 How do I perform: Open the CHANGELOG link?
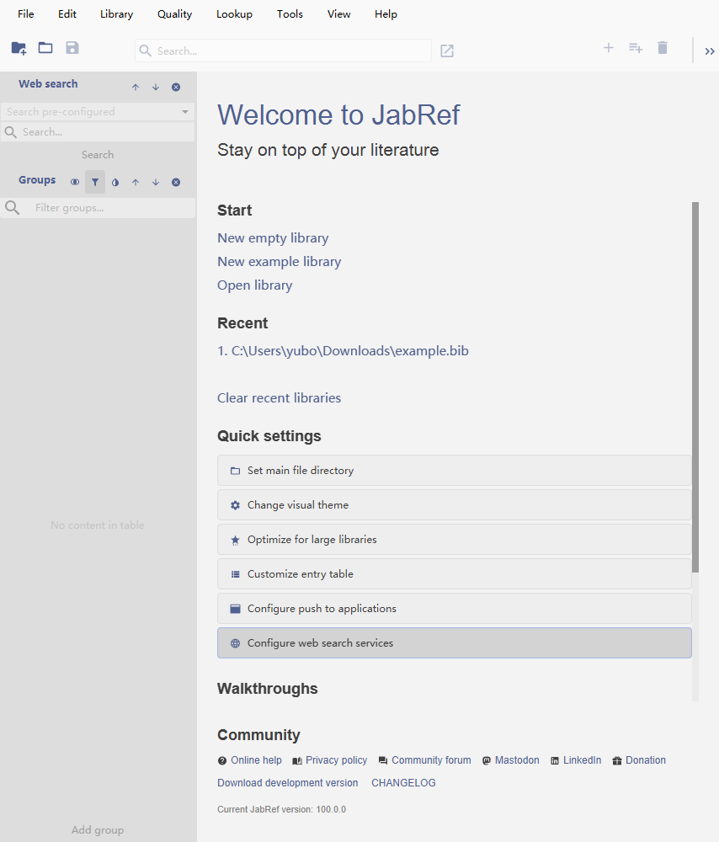(404, 783)
